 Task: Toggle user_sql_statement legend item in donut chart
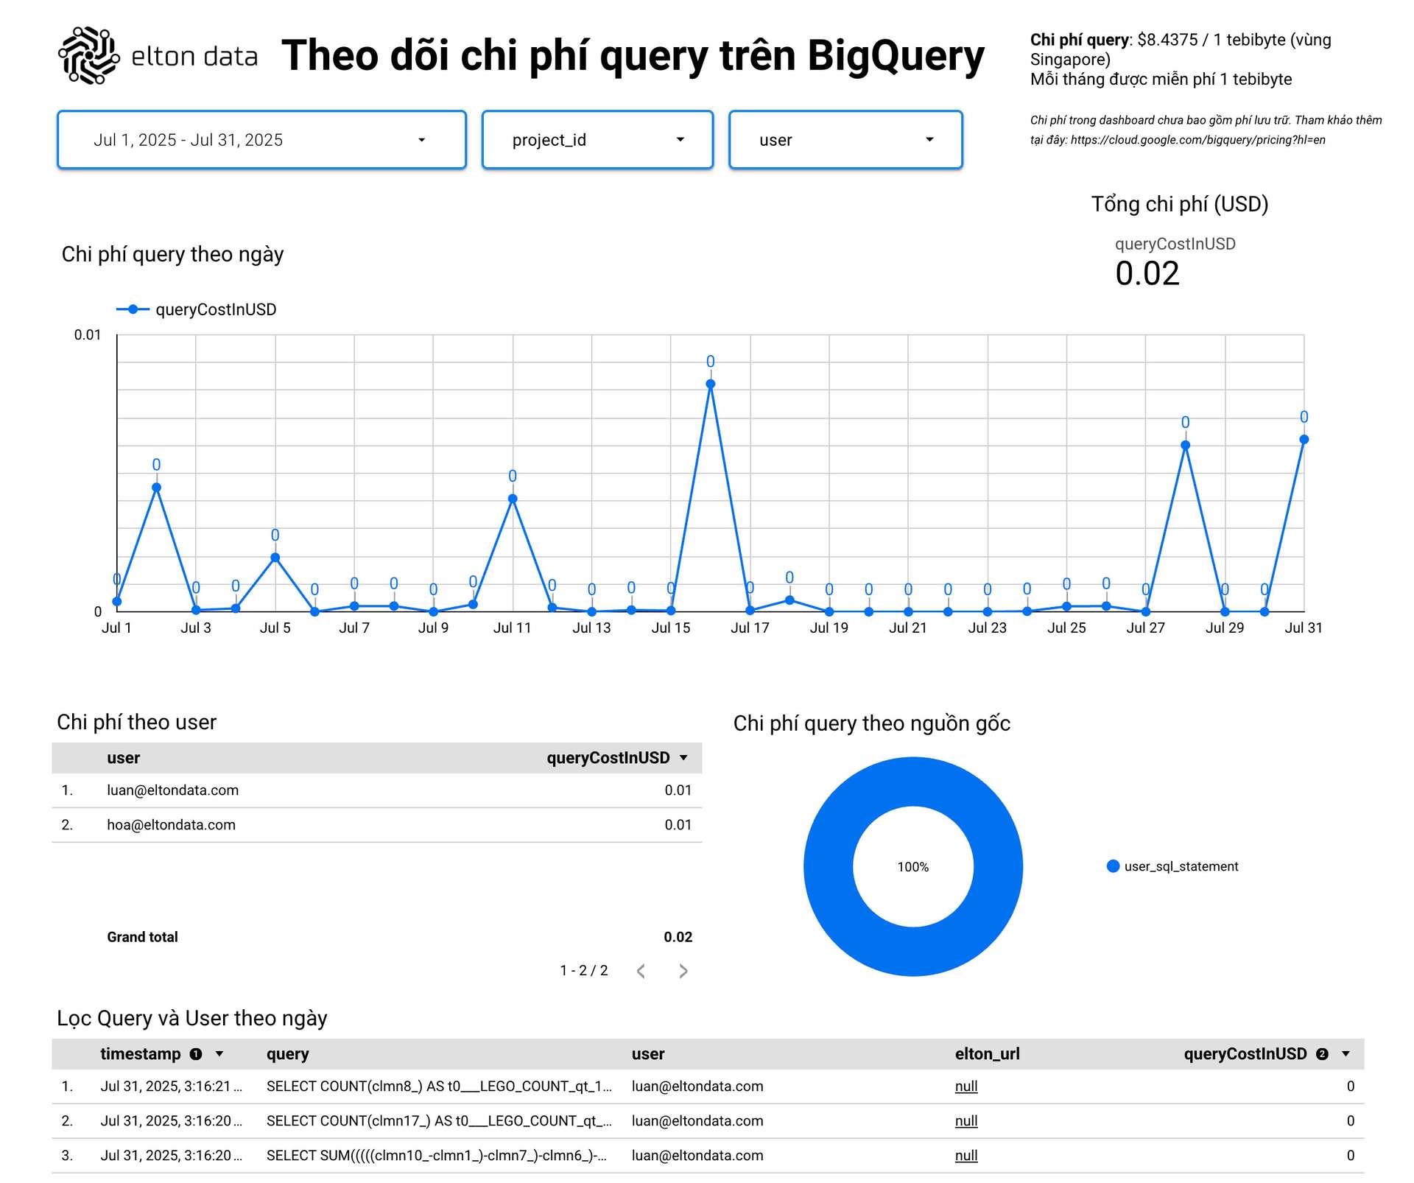click(x=1172, y=866)
